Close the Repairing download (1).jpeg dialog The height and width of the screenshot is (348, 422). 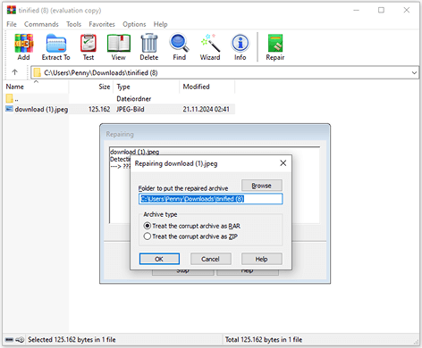pyautogui.click(x=283, y=163)
